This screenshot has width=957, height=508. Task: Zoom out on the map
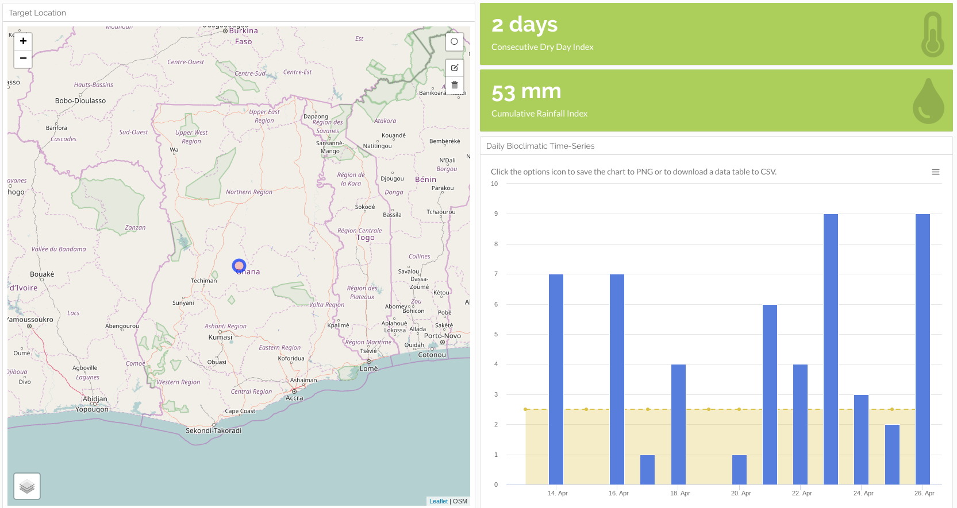coord(23,59)
